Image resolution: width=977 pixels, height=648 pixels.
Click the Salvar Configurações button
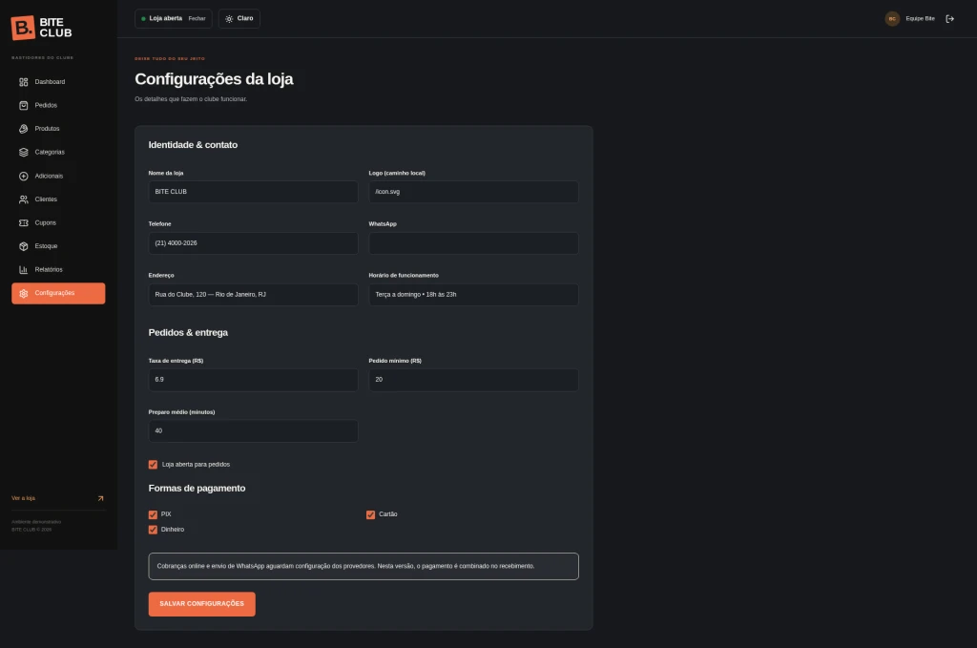(202, 604)
